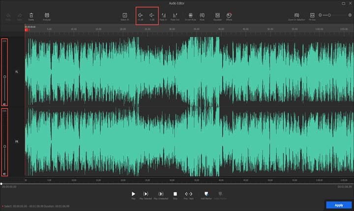The width and height of the screenshot is (354, 211).
Task: Open the Equalizer
Action: [217, 16]
